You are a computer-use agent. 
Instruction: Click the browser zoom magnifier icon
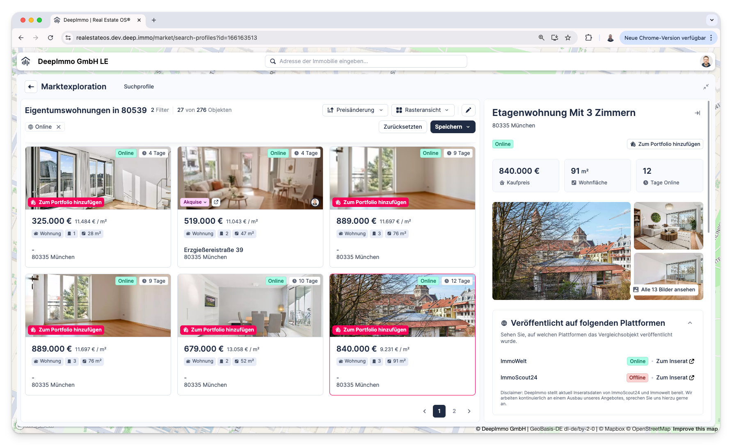tap(542, 38)
